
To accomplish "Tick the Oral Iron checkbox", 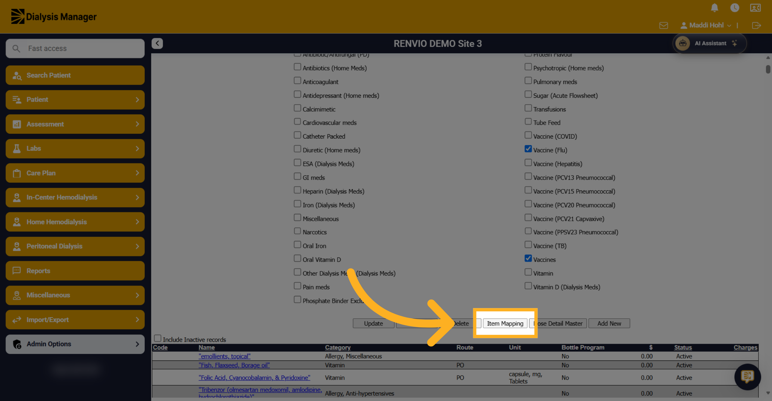I will 297,245.
